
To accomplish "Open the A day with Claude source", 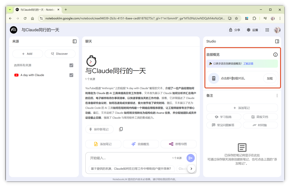I will 32,75.
